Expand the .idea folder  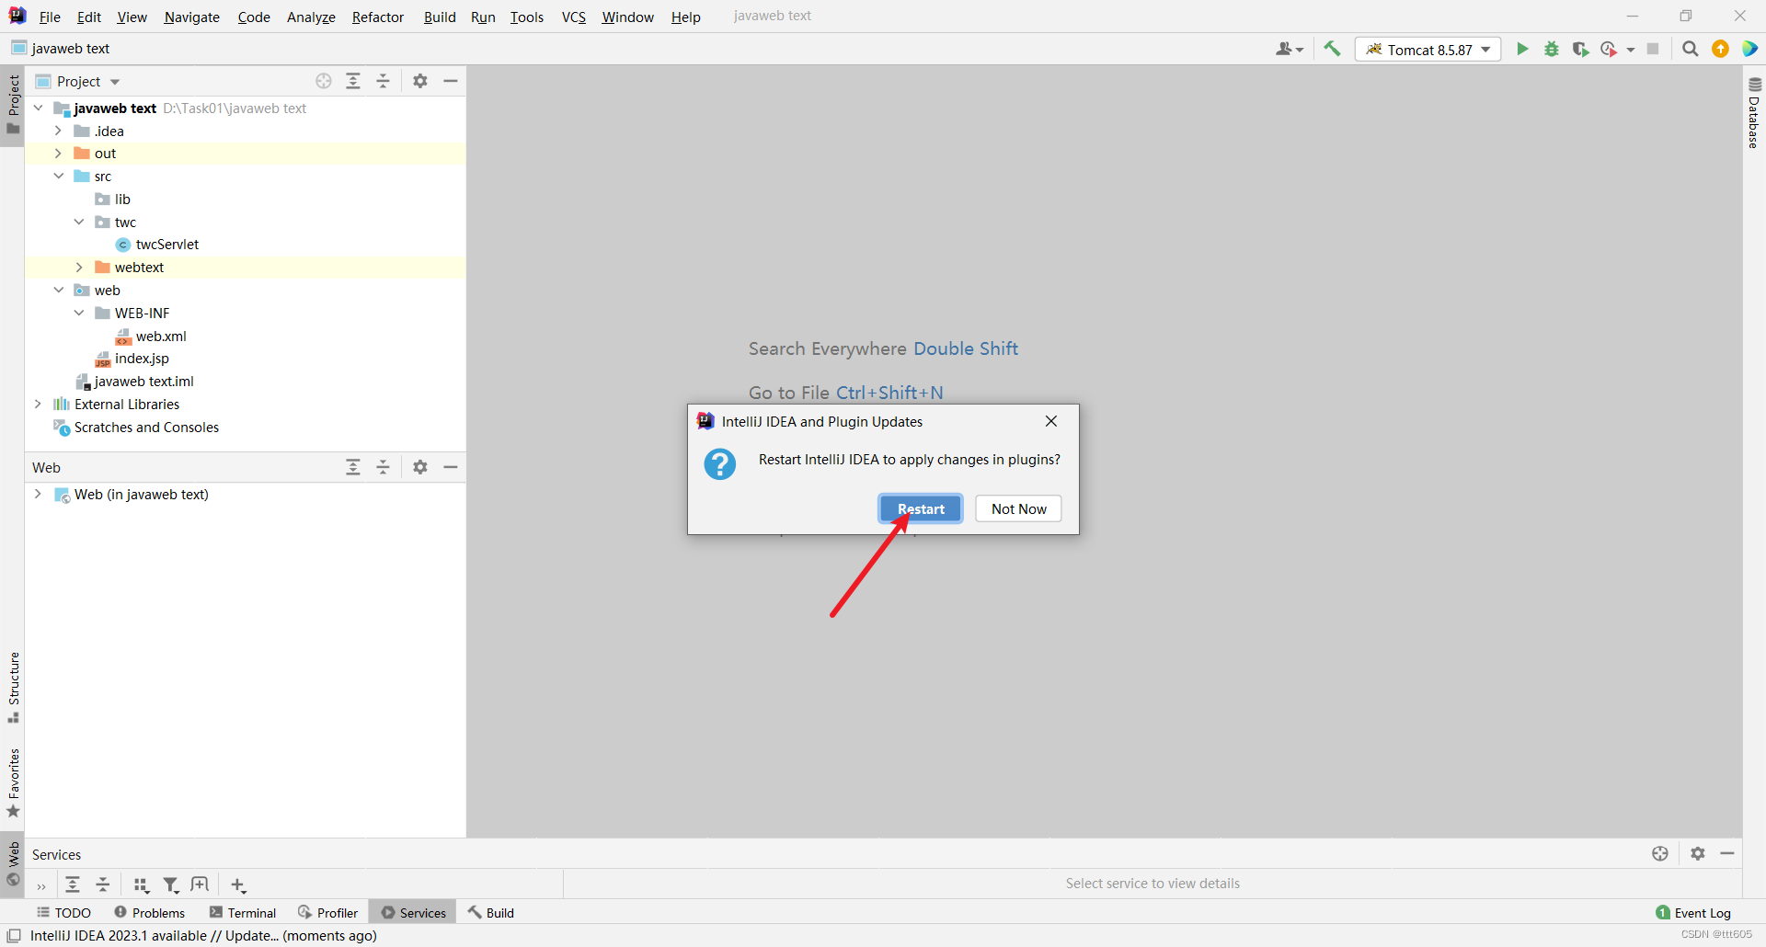point(58,131)
